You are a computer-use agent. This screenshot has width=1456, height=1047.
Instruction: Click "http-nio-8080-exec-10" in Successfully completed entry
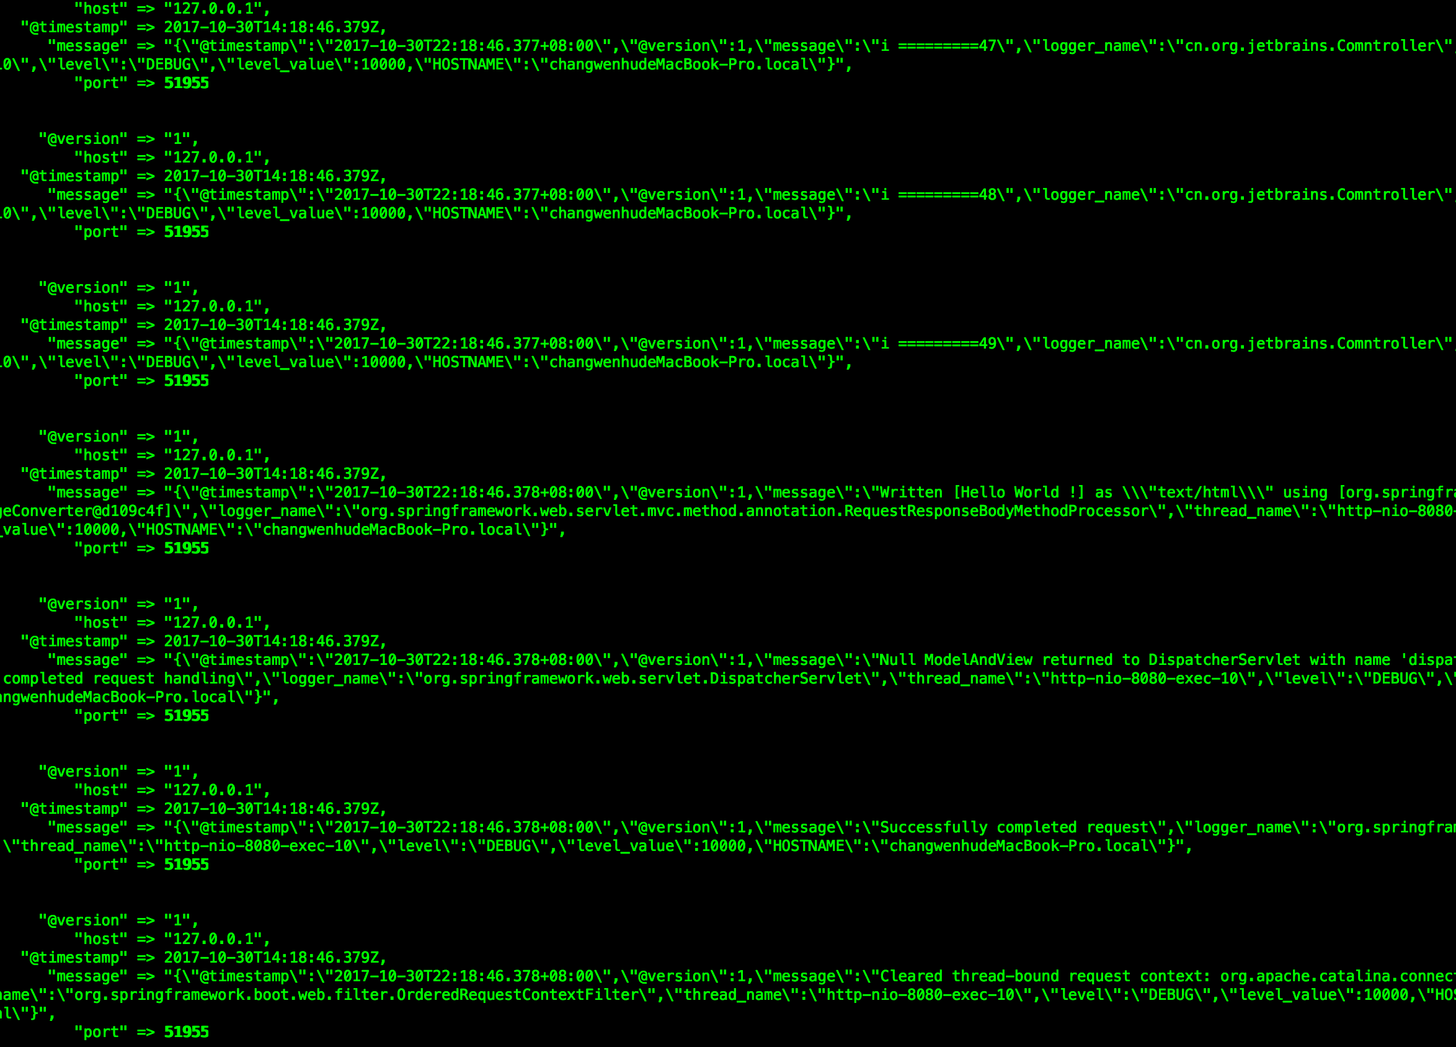(258, 847)
